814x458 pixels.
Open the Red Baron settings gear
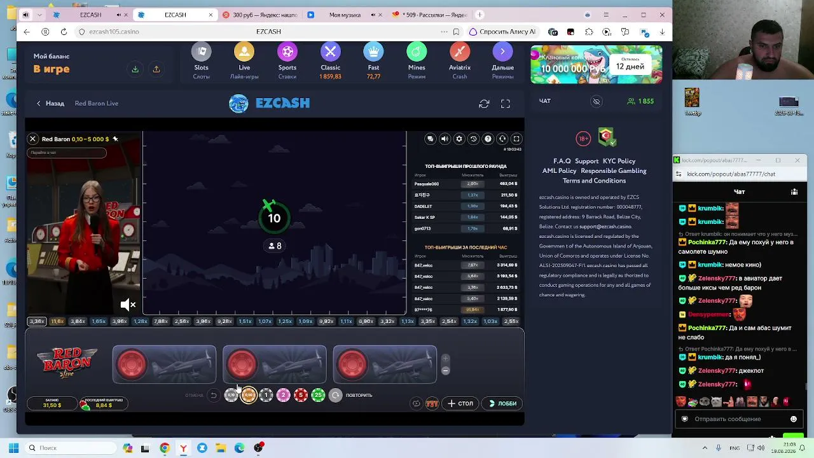(459, 139)
